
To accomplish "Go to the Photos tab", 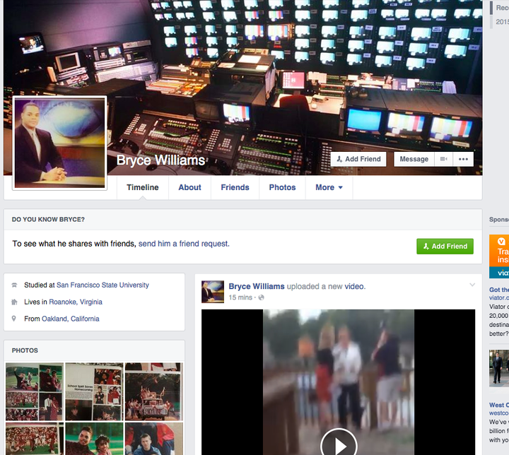I will [x=282, y=187].
